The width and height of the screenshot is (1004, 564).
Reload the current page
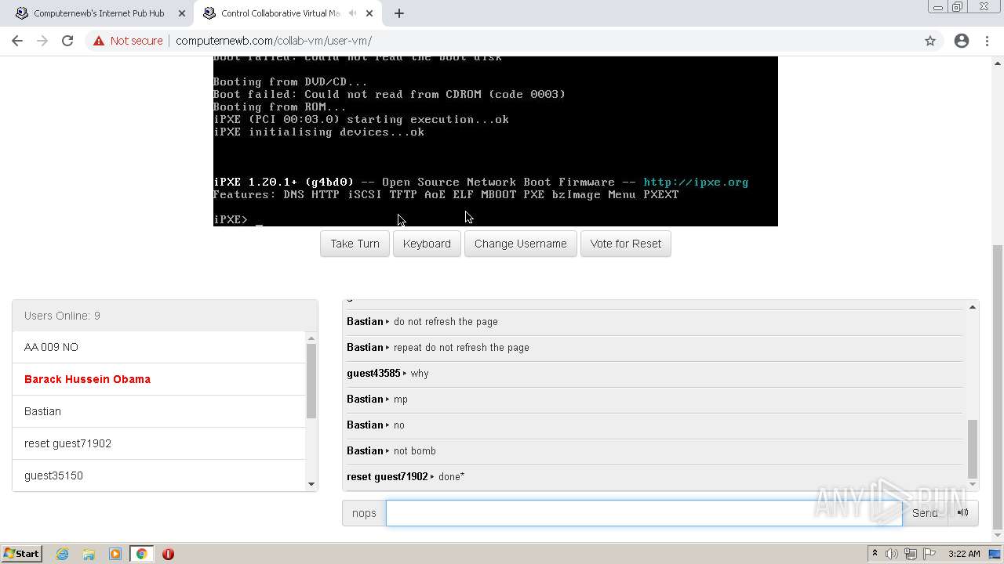point(67,41)
